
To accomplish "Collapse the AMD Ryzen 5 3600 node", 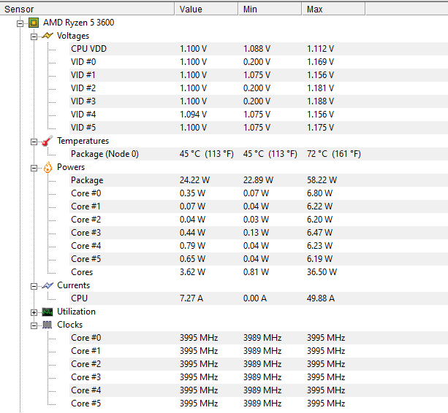I will [x=20, y=23].
